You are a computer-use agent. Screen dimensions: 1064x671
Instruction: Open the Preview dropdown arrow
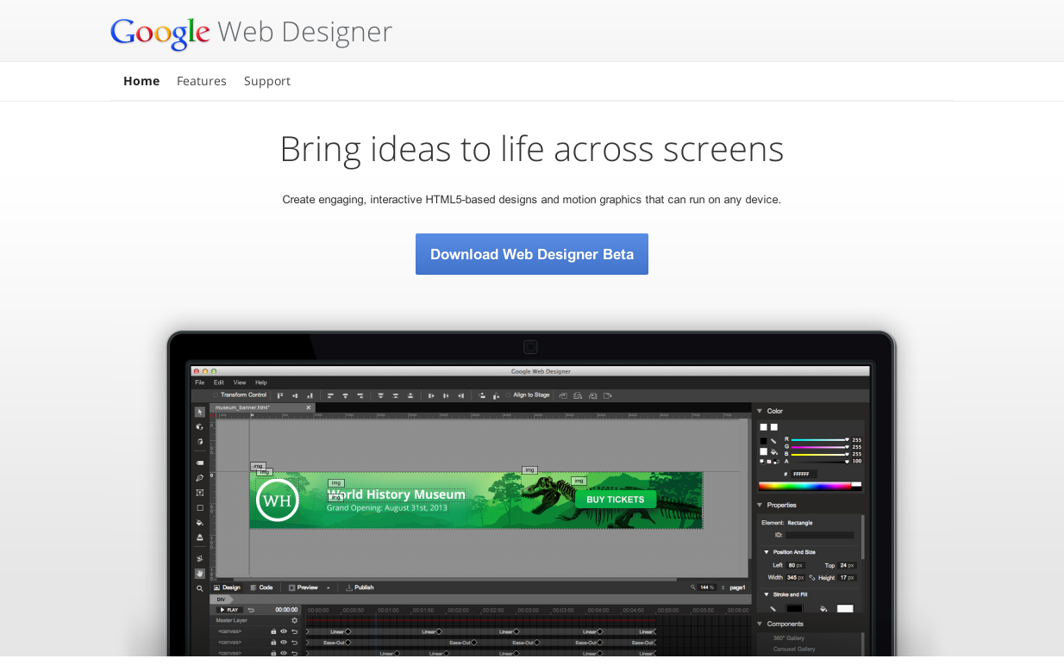[x=328, y=587]
